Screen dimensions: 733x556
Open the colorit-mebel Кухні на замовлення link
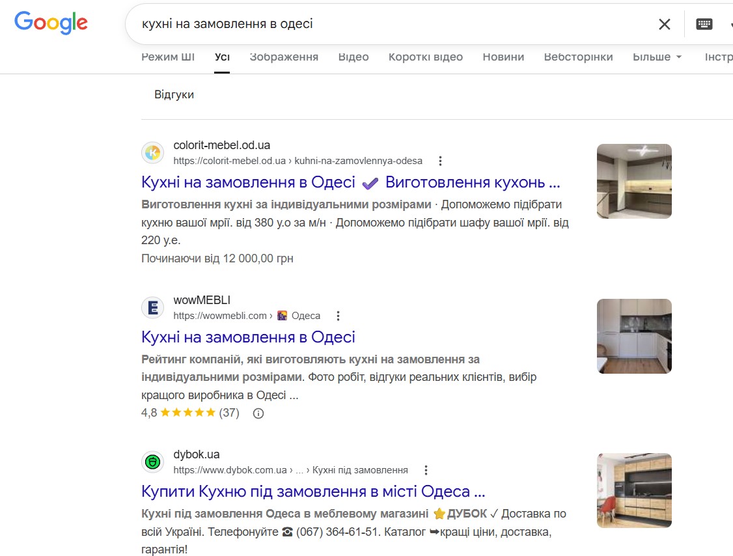[351, 182]
